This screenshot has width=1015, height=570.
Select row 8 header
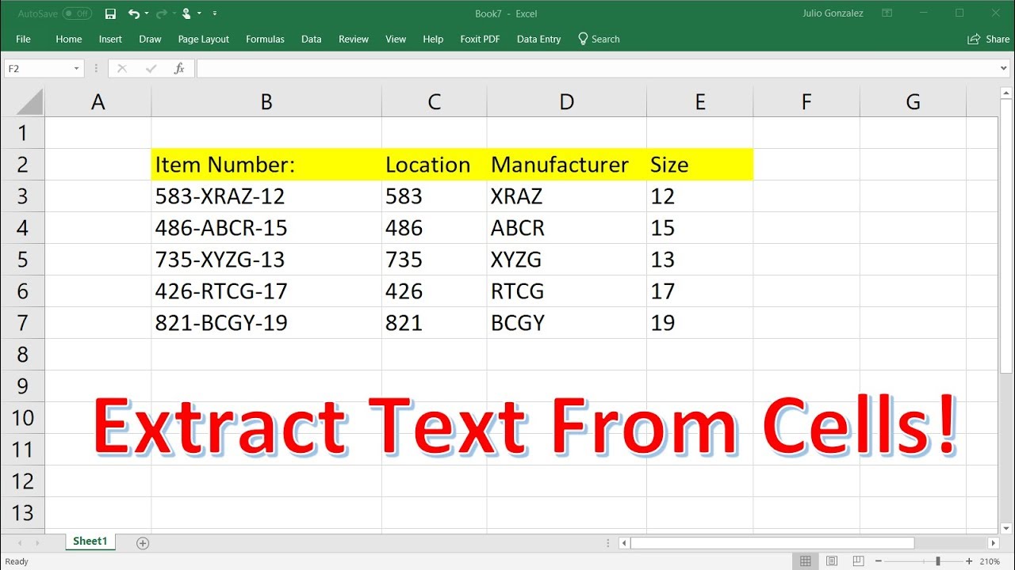[x=22, y=355]
